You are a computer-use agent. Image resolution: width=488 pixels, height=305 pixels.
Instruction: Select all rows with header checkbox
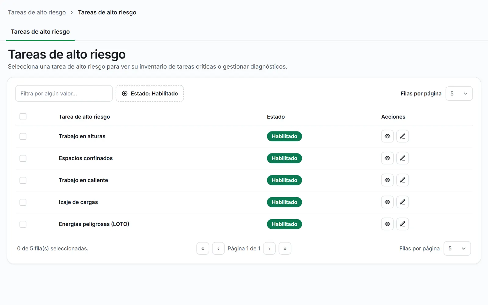pyautogui.click(x=23, y=117)
